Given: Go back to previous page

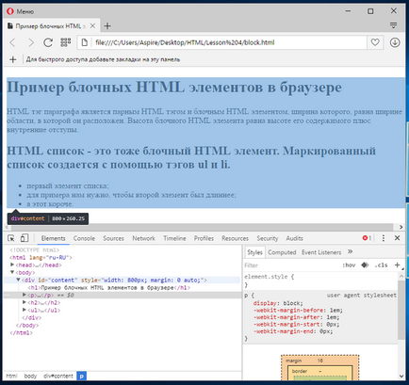Looking at the screenshot, I should point(12,42).
